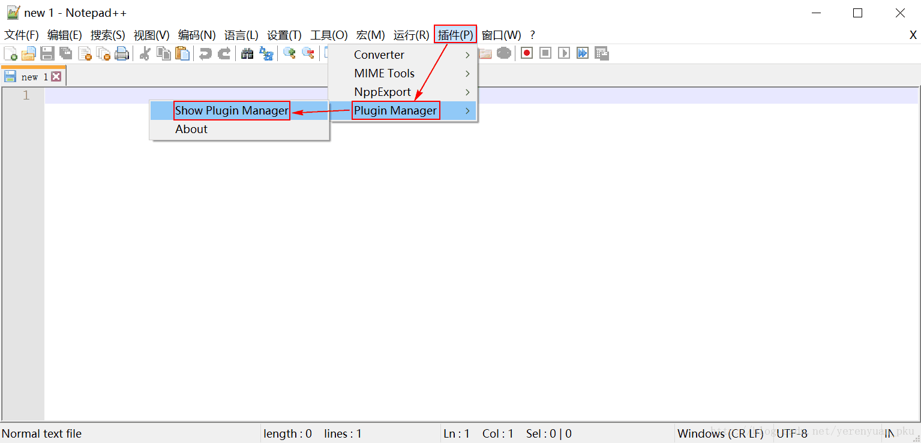Click 'Col : 1' in the status bar
Screen dimensions: 921x443
point(498,433)
